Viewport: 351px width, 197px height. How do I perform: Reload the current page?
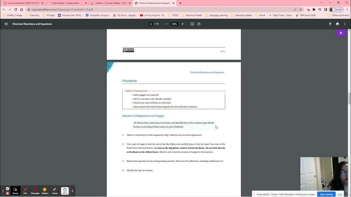pos(16,9)
